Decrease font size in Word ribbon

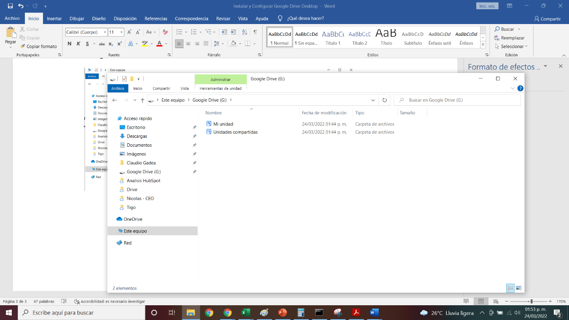(138, 32)
